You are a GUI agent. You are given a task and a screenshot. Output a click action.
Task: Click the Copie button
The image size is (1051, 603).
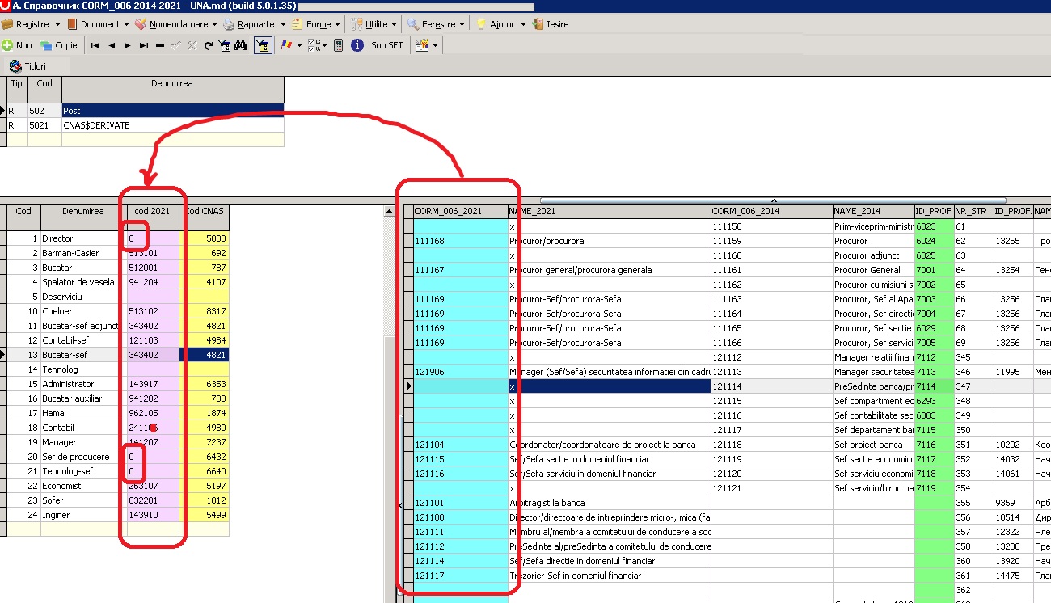tap(59, 45)
